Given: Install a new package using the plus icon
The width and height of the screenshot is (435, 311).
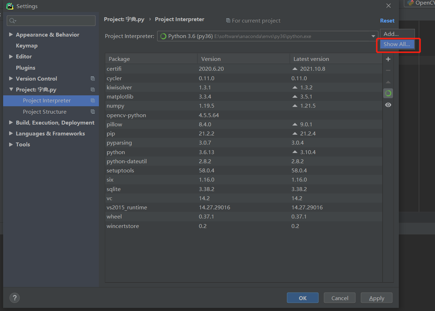Looking at the screenshot, I should (388, 59).
